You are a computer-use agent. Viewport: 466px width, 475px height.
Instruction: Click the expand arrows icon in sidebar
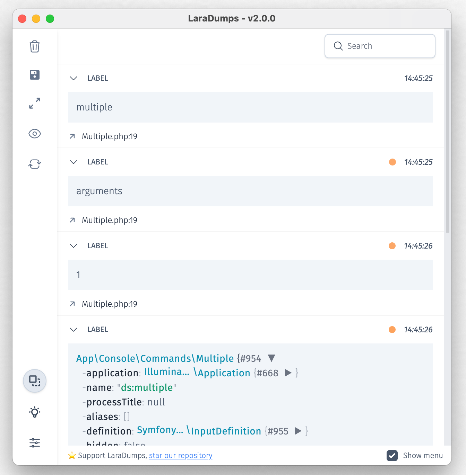[x=35, y=103]
